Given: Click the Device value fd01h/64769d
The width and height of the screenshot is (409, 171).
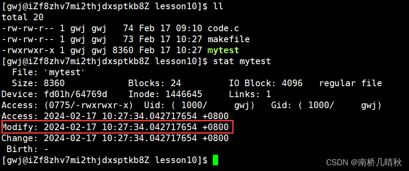Looking at the screenshot, I should pos(75,94).
